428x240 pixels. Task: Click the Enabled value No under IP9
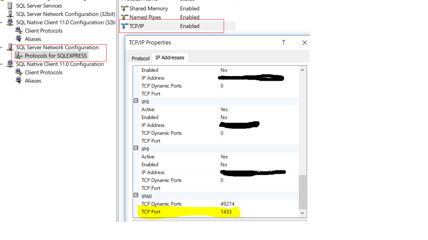[224, 164]
